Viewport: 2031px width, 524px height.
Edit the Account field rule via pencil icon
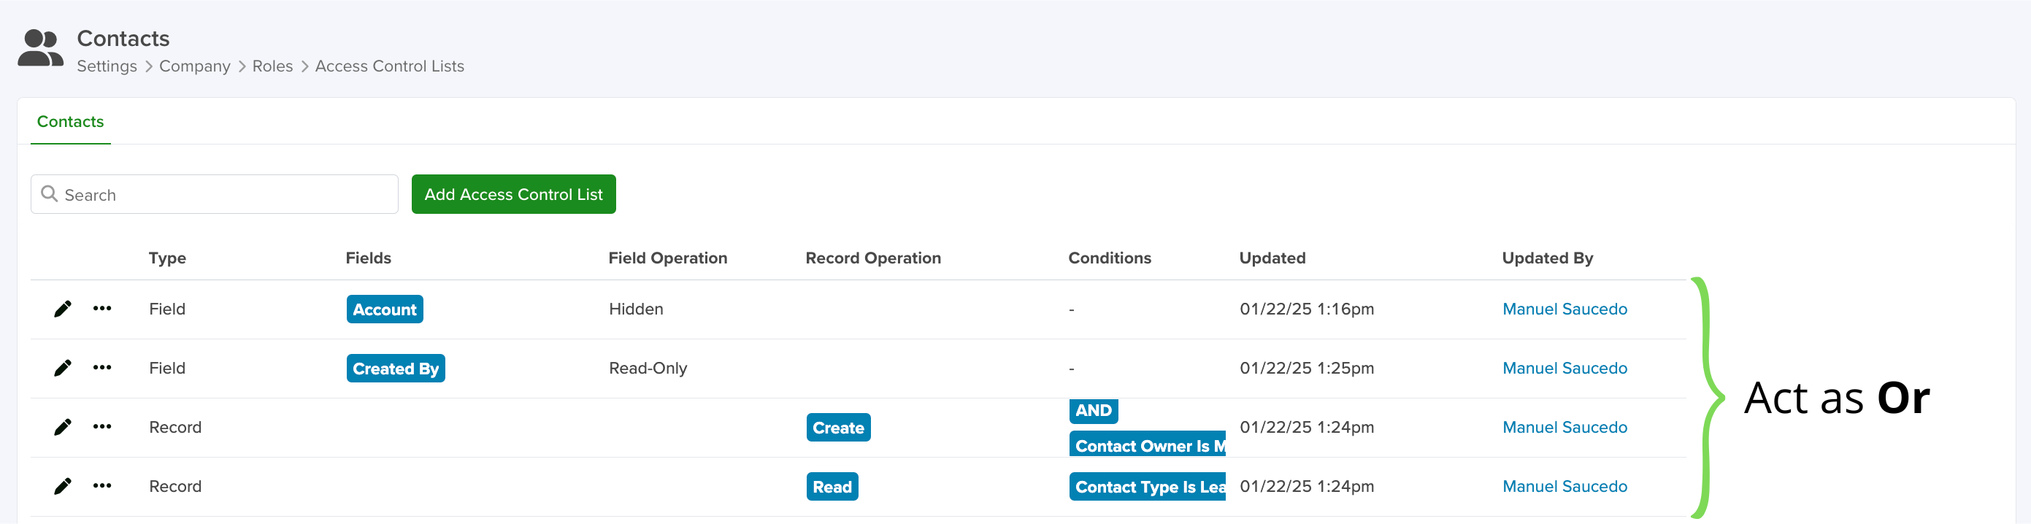[x=62, y=309]
